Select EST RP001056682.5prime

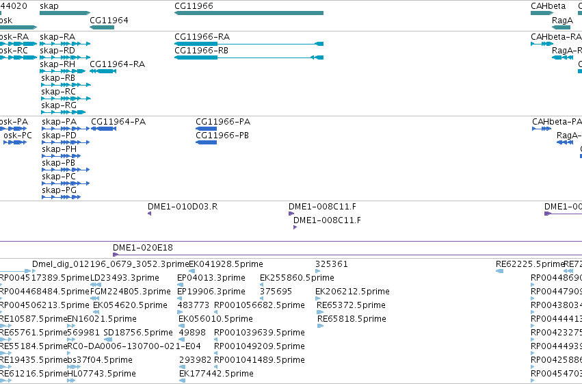(x=216, y=312)
